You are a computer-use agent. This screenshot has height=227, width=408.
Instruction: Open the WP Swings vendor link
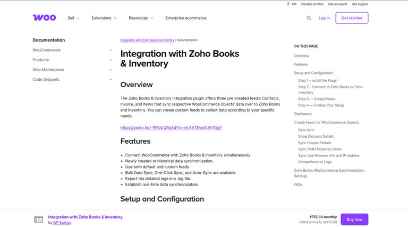pyautogui.click(x=62, y=223)
